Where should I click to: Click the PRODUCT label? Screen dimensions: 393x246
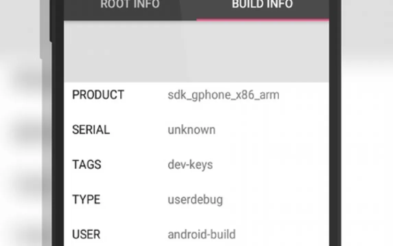pyautogui.click(x=98, y=95)
